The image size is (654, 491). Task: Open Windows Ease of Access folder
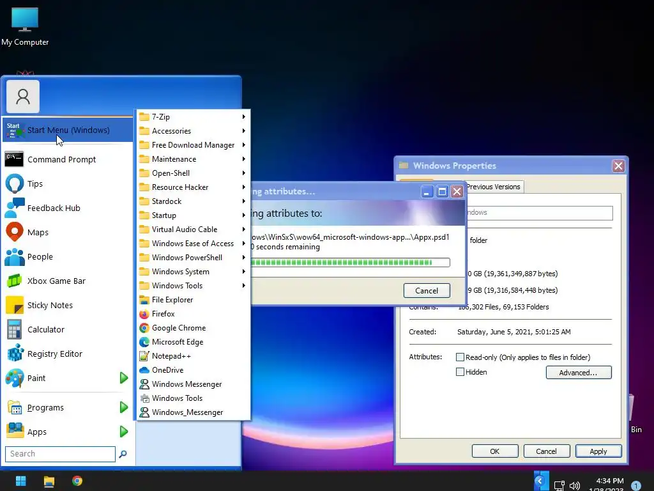(194, 244)
